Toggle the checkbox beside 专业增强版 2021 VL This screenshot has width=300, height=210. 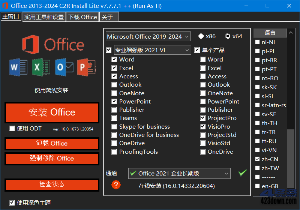(108, 50)
